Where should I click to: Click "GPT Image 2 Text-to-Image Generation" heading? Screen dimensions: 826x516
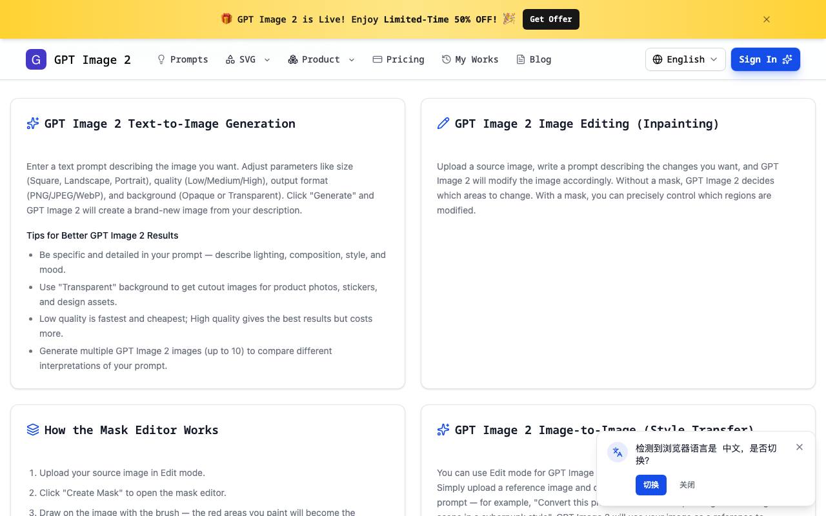(170, 123)
